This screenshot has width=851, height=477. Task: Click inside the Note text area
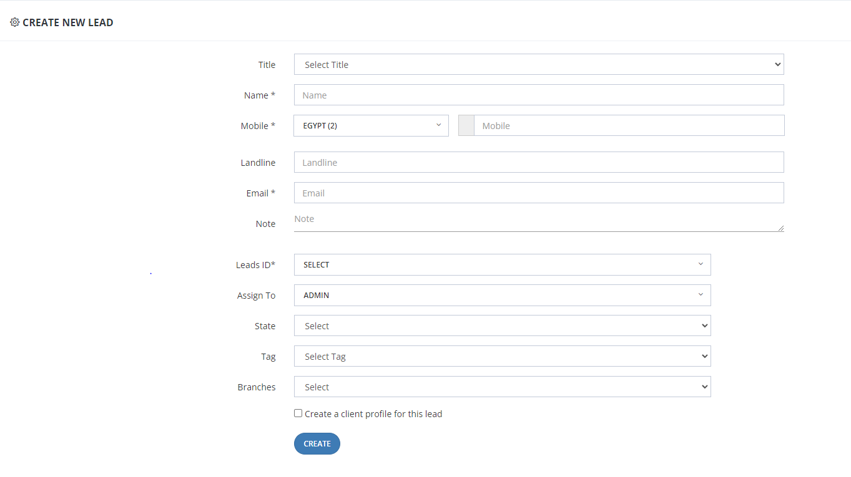(x=539, y=222)
